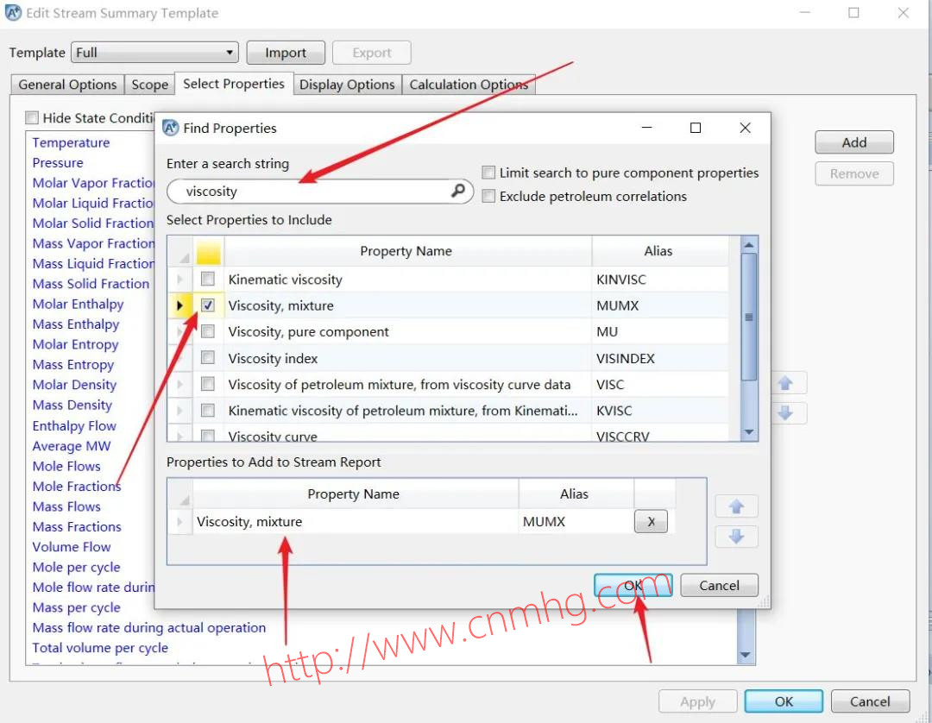
Task: Click the VISINDEX alias cell
Action: coord(660,358)
